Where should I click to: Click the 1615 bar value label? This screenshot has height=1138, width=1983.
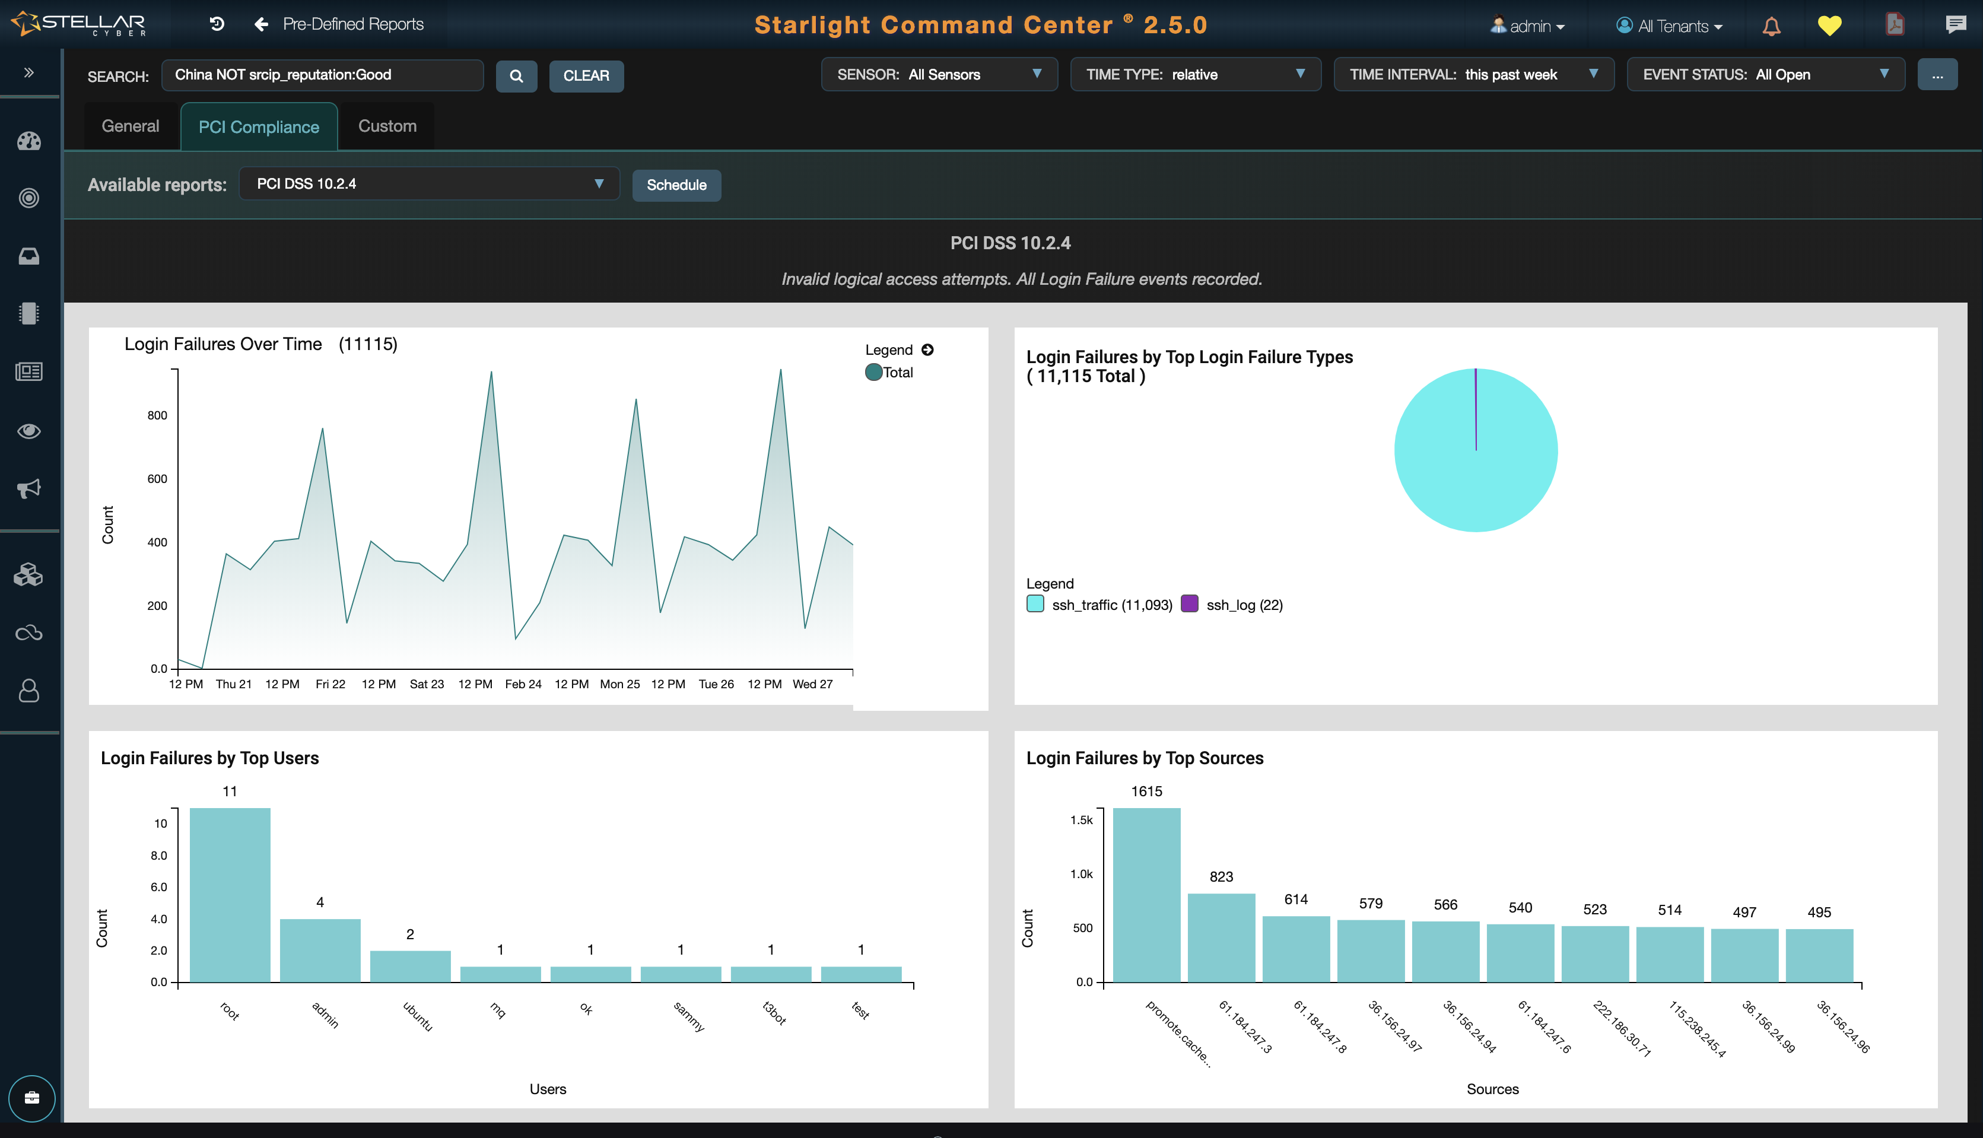pyautogui.click(x=1146, y=791)
